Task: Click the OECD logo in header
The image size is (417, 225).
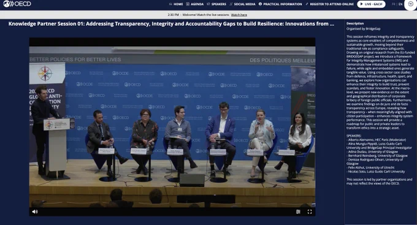Action: click(17, 4)
